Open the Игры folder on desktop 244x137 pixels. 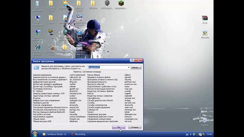(51, 19)
